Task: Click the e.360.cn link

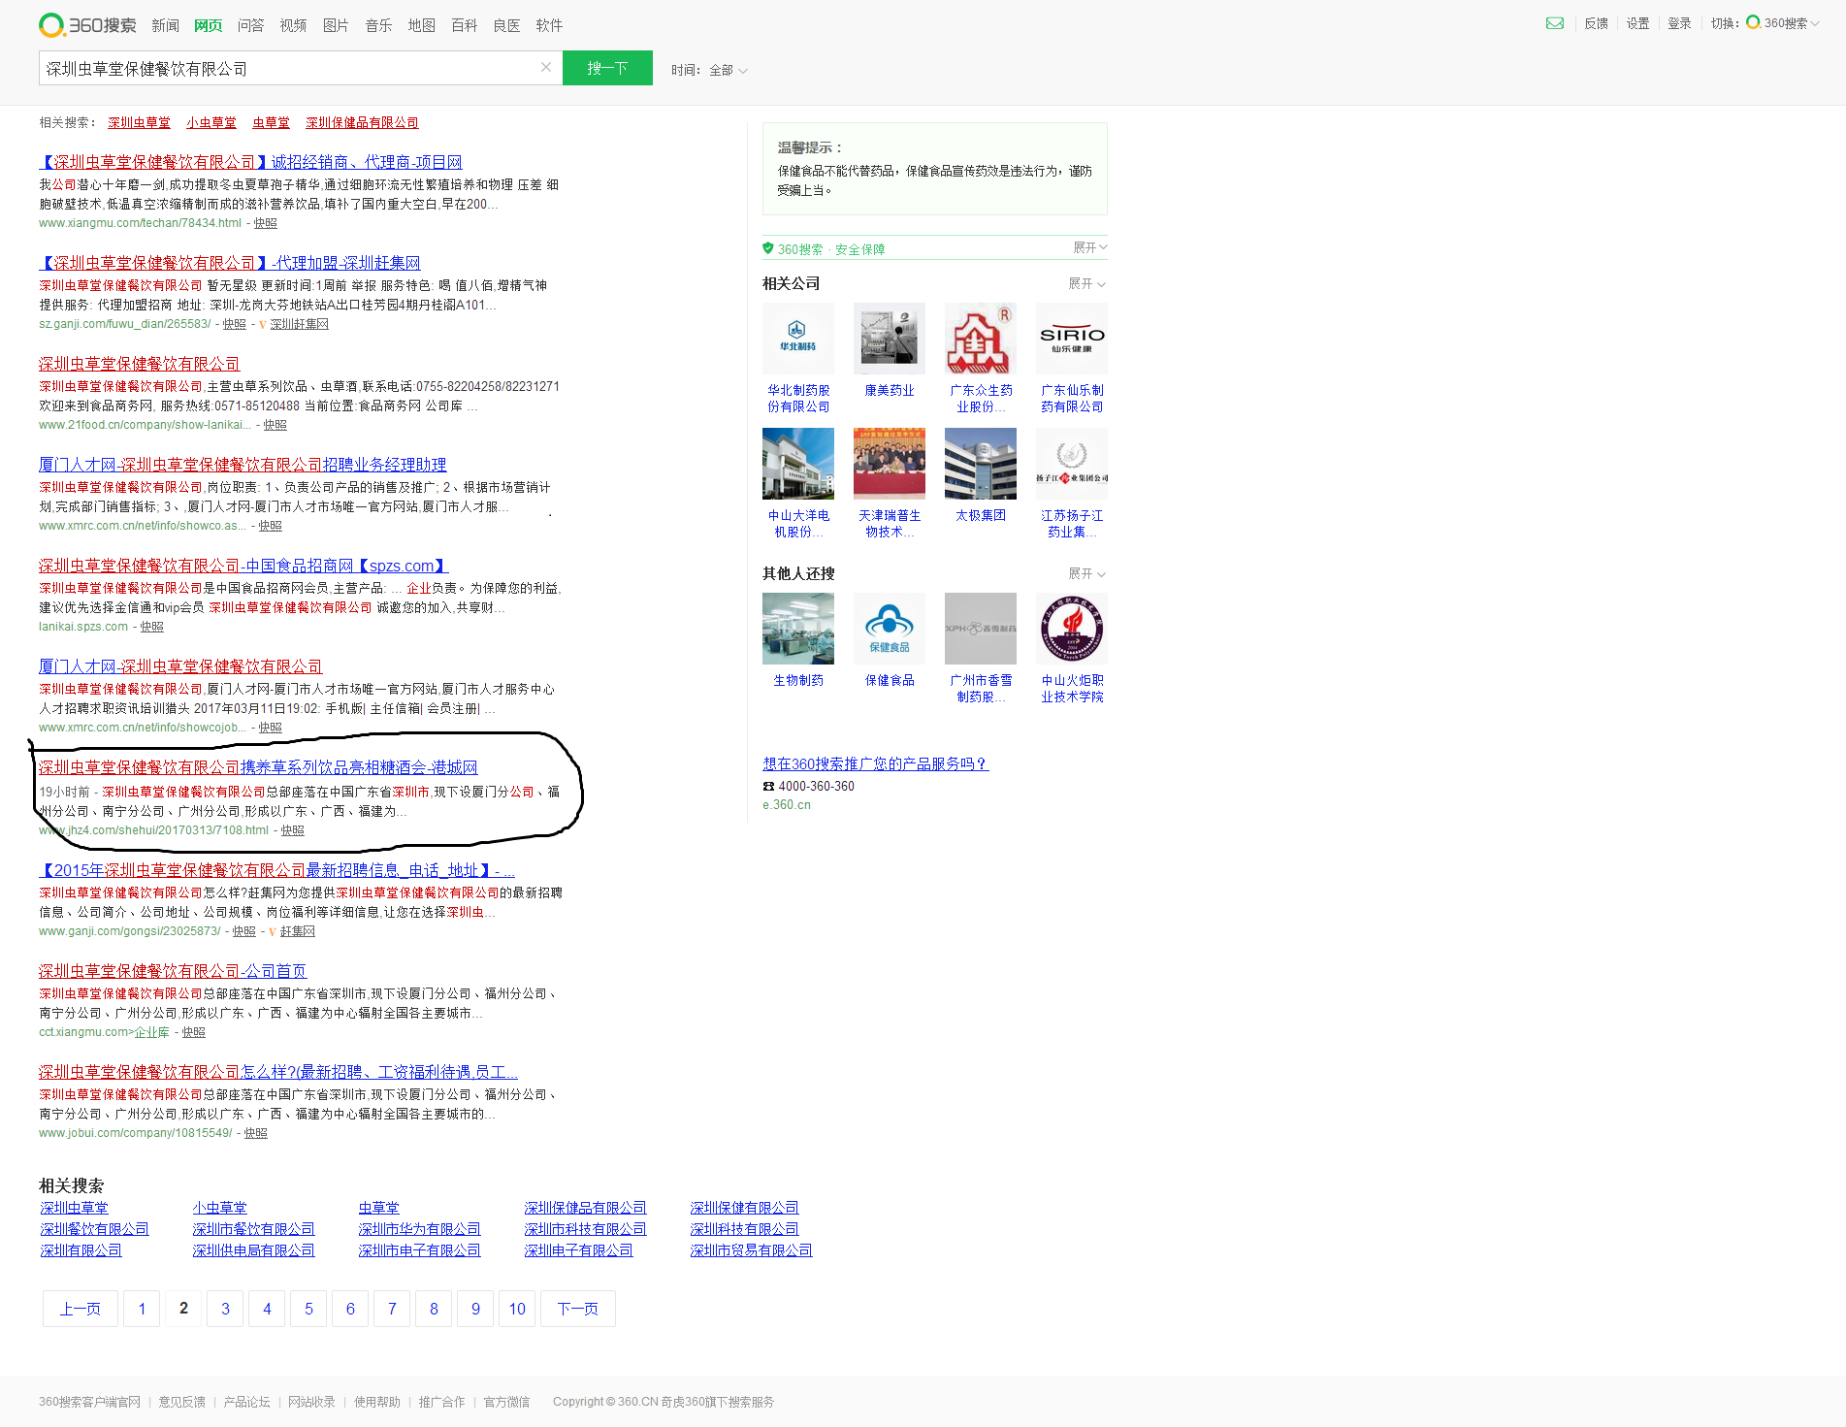Action: (x=787, y=805)
